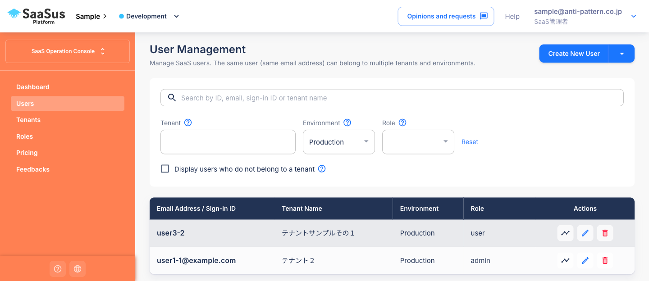Open the Pricing sidebar menu item
Screen dimensions: 649x281
(x=27, y=153)
